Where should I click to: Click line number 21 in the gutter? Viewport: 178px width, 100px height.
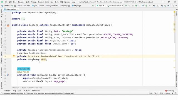click(x=5, y=34)
